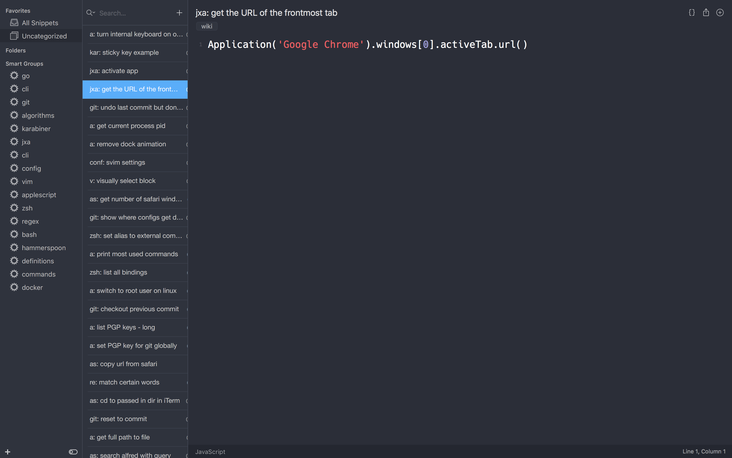Click the share icon for this snippet
732x458 pixels.
tap(706, 12)
